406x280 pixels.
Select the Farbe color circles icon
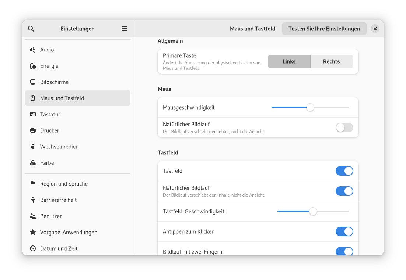[x=33, y=163]
